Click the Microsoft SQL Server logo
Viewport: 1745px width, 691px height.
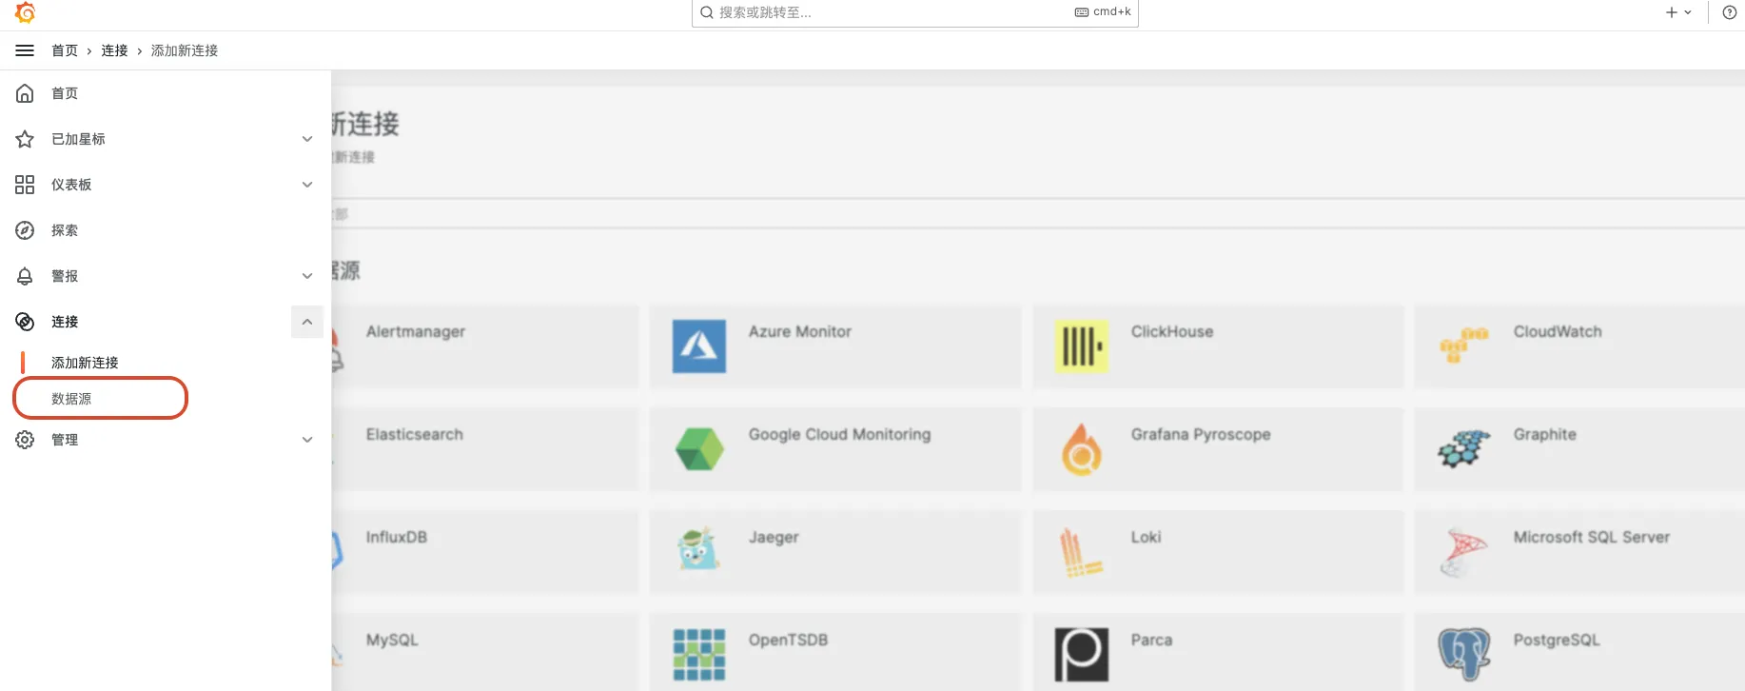[x=1464, y=552]
